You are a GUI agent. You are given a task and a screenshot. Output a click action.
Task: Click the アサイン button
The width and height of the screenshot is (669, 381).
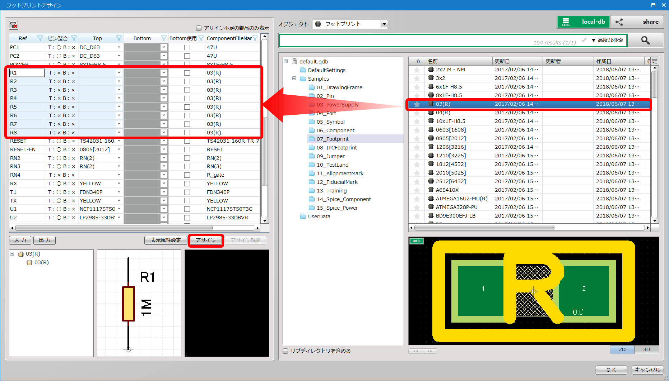pos(206,240)
